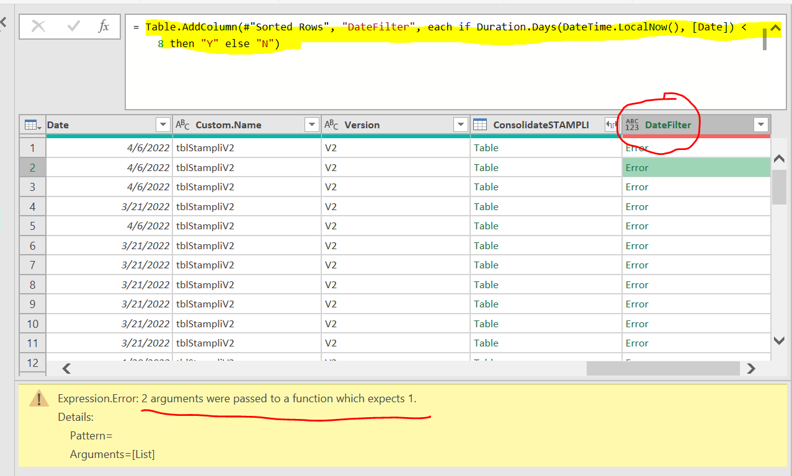The width and height of the screenshot is (792, 476).
Task: Collapse the left queries pane with the chevron
Action: click(2, 23)
